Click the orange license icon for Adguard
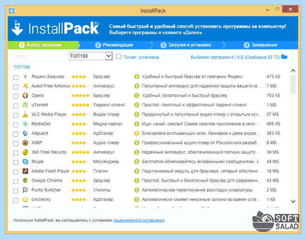This screenshot has height=239, width=306. [137, 133]
